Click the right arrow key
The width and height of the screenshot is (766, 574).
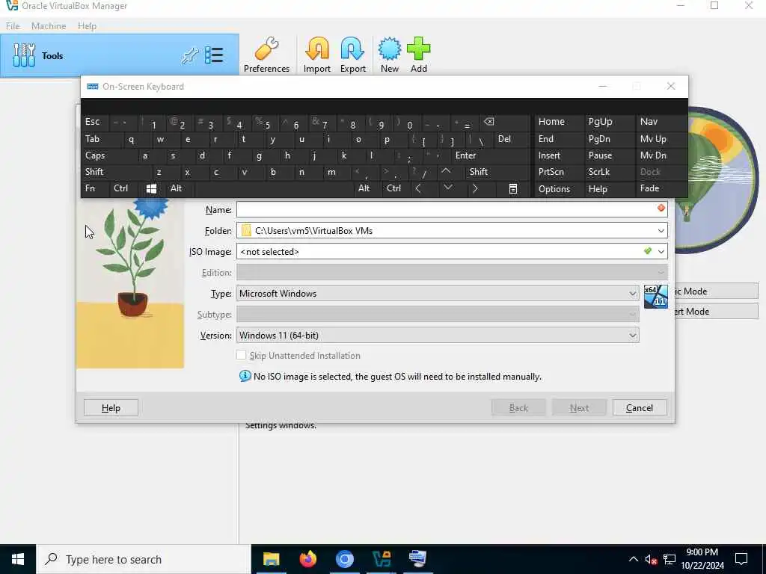point(475,188)
